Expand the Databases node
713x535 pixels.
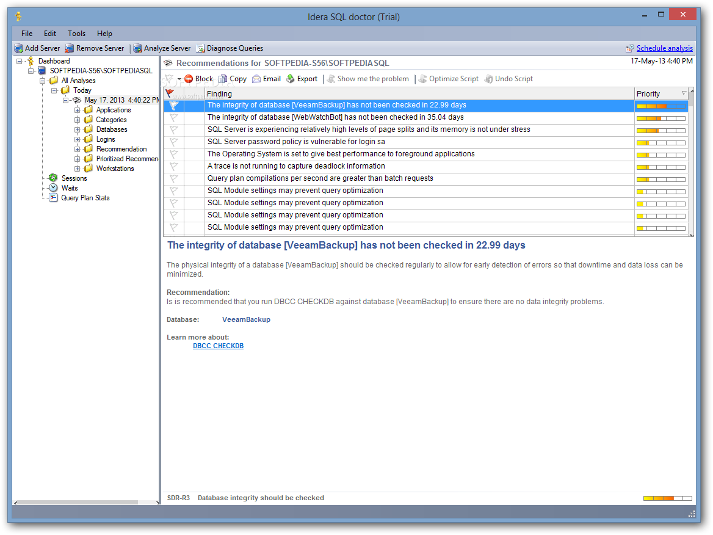(78, 129)
